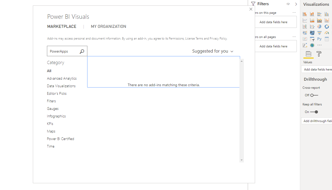This screenshot has width=332, height=190.
Task: Open the Fields tab in Visualizations
Action: [309, 54]
